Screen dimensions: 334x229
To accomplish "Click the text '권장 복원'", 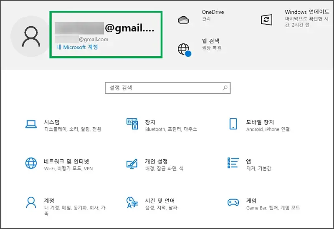I will [x=212, y=48].
